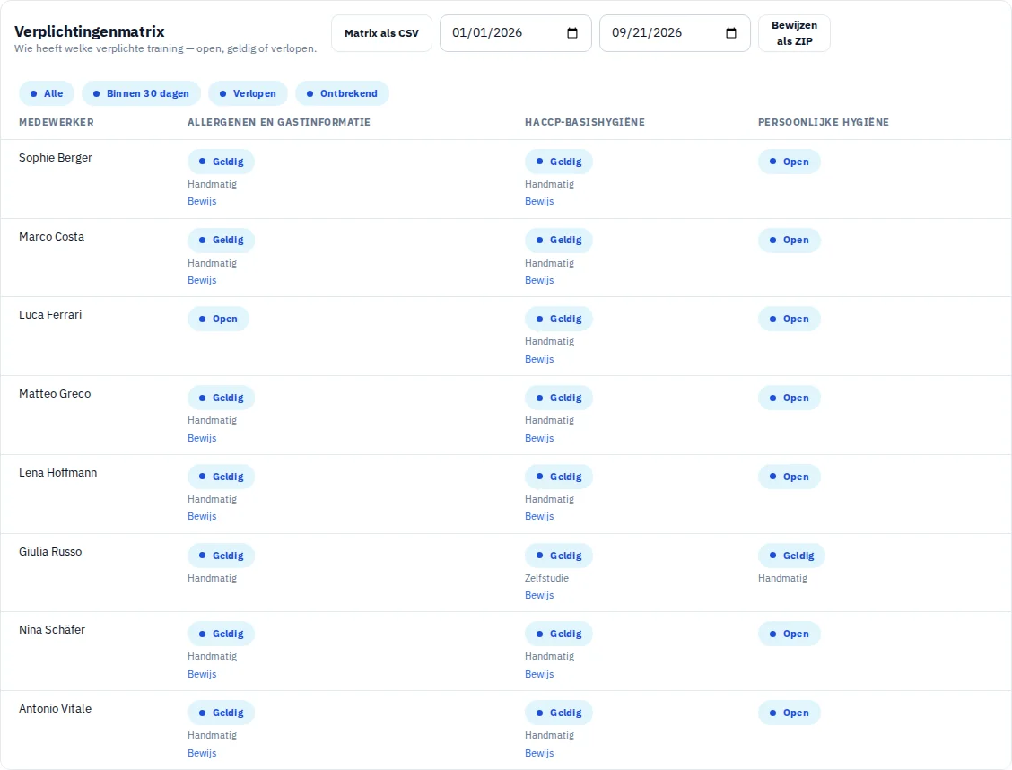
Task: Click Luca Ferrari's Open Allergenen status
Action: (x=218, y=319)
